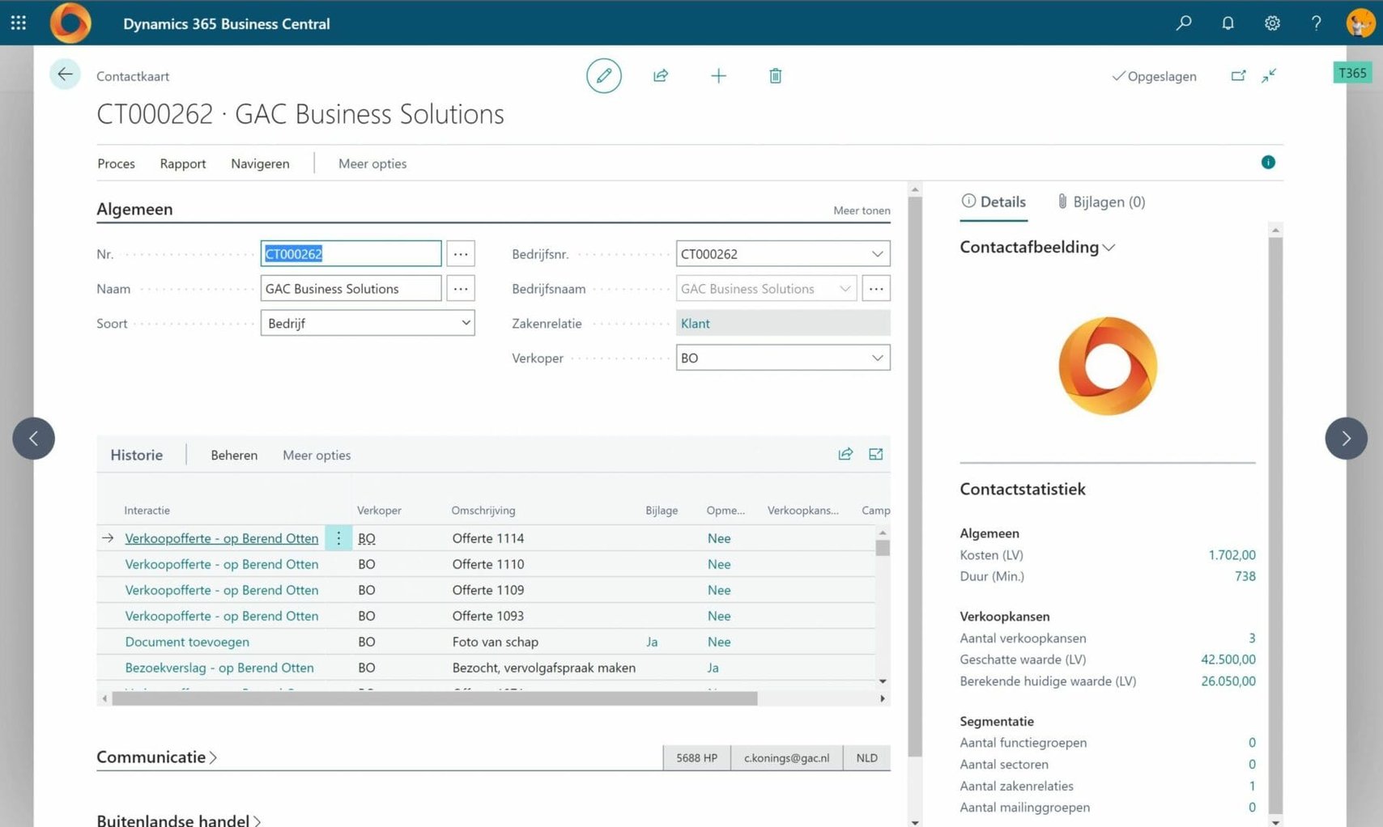
Task: Click the Kosten (LV) value 1.702,00
Action: 1232,554
